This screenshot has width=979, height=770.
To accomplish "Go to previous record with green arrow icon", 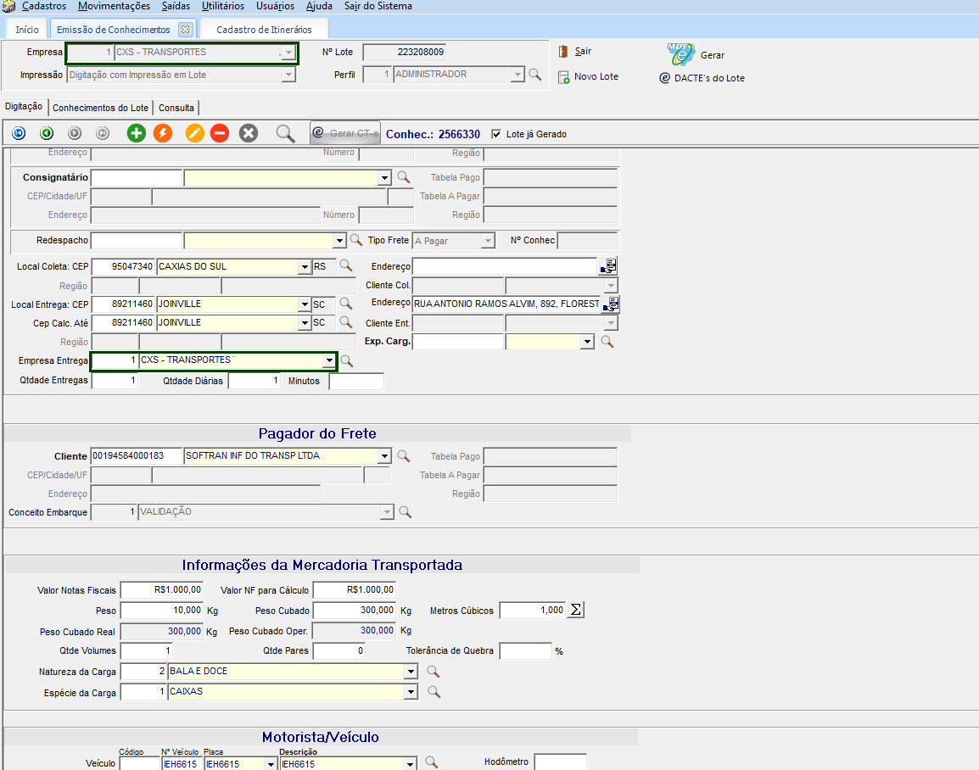I will pos(47,133).
